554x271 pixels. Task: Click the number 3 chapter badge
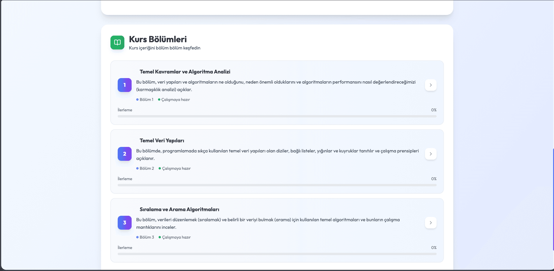[x=124, y=223]
